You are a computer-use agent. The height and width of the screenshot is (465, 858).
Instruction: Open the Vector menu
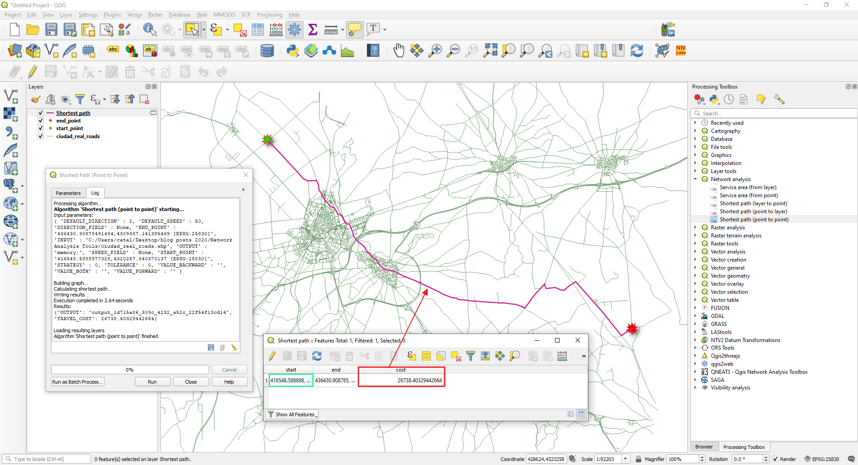[135, 15]
